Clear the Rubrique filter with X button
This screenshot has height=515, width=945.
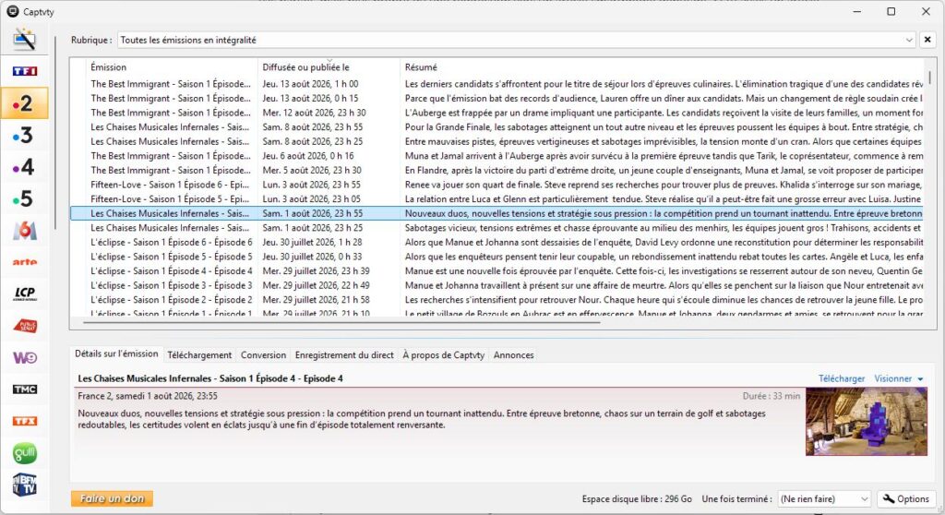click(927, 40)
